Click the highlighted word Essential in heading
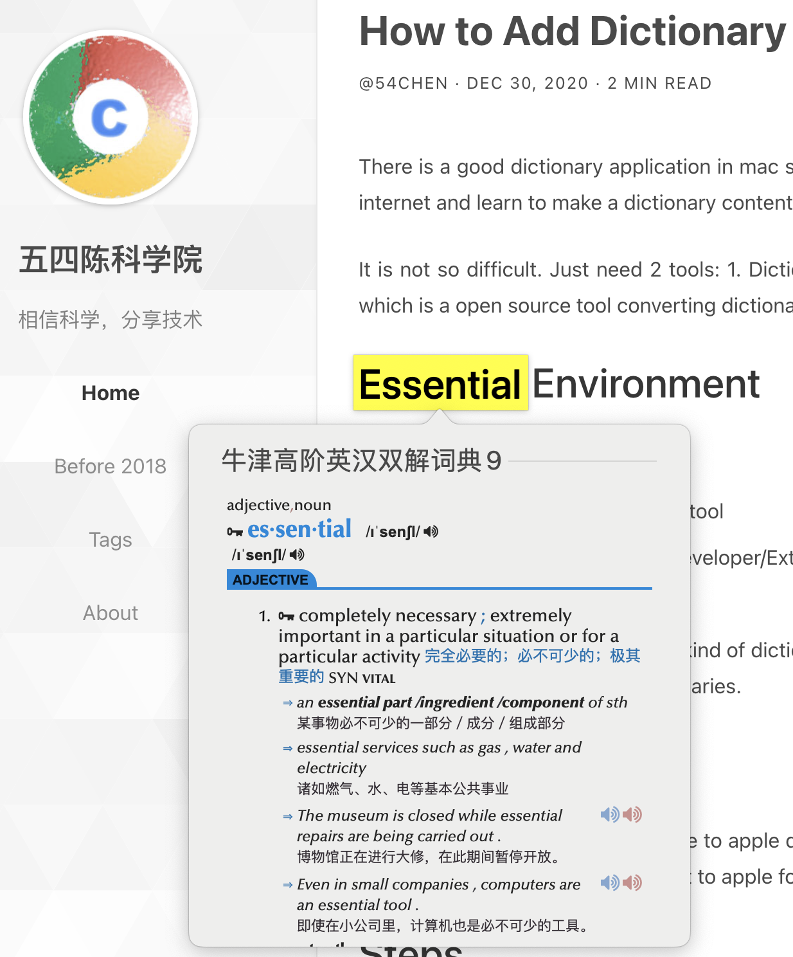Screen dimensions: 793x957 click(x=440, y=384)
